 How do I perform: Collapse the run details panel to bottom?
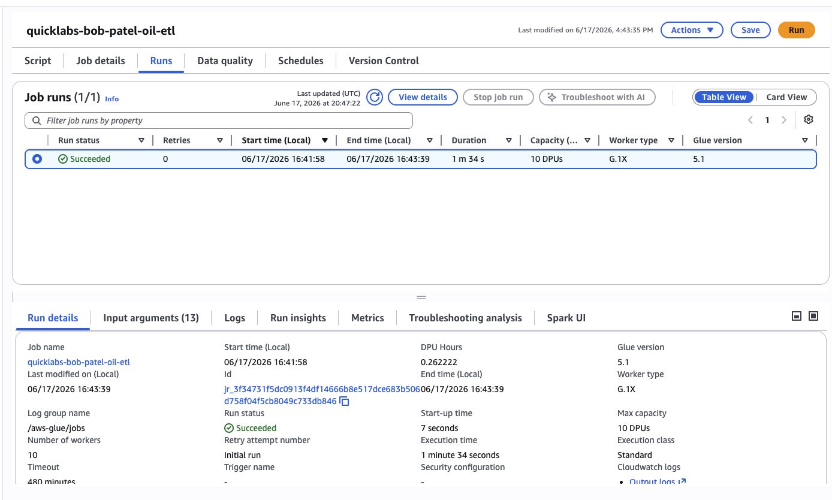tap(797, 316)
